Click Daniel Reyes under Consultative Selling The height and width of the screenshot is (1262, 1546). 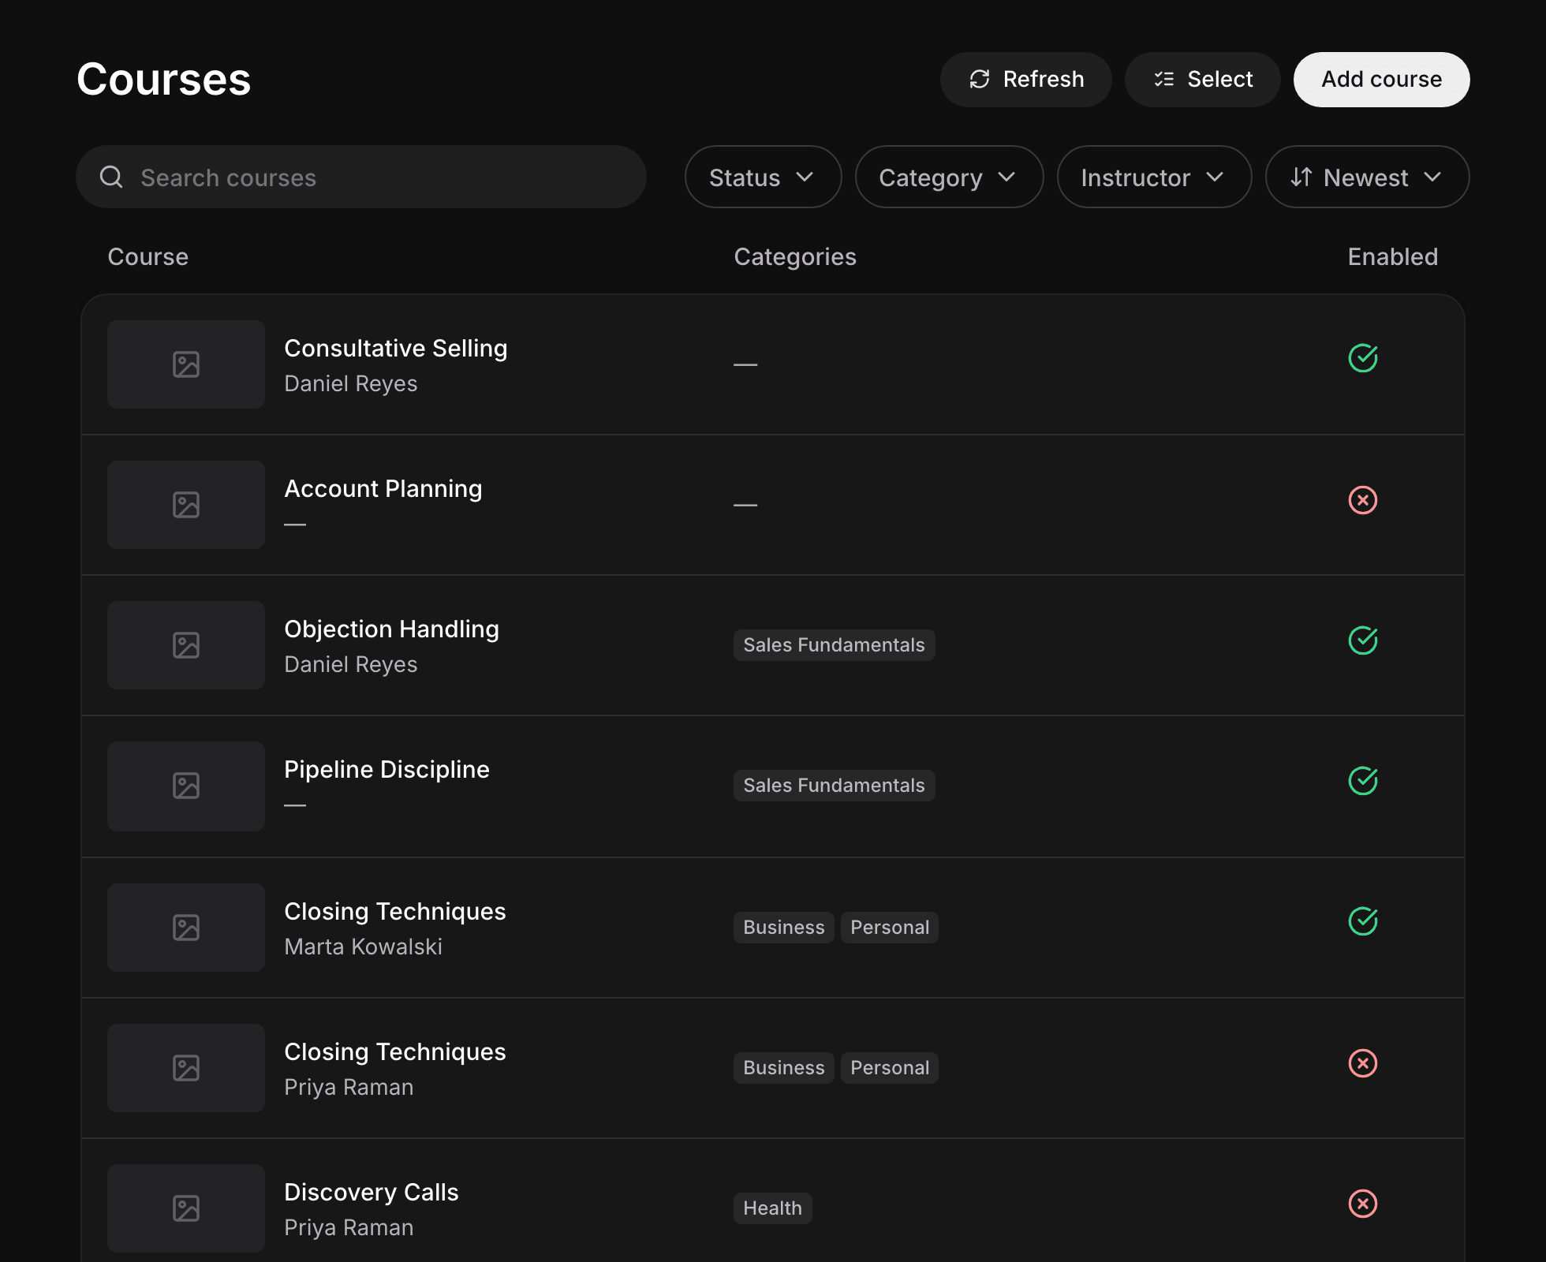(351, 383)
